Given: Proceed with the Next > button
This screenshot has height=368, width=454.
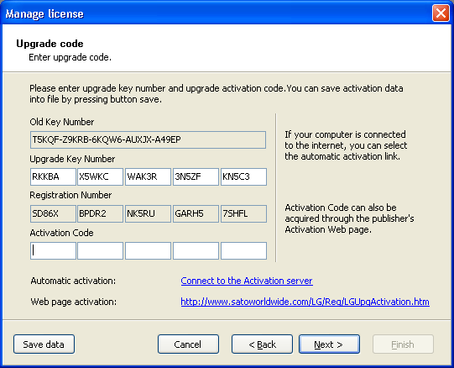Looking at the screenshot, I should pos(329,344).
